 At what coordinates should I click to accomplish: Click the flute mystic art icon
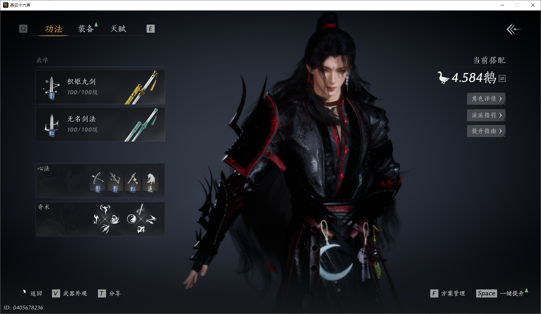[141, 209]
